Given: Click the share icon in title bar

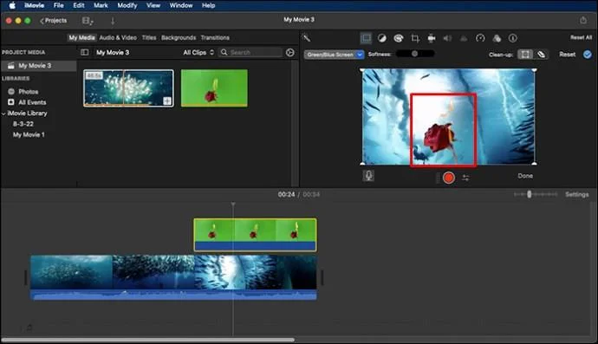Looking at the screenshot, I should pyautogui.click(x=583, y=20).
